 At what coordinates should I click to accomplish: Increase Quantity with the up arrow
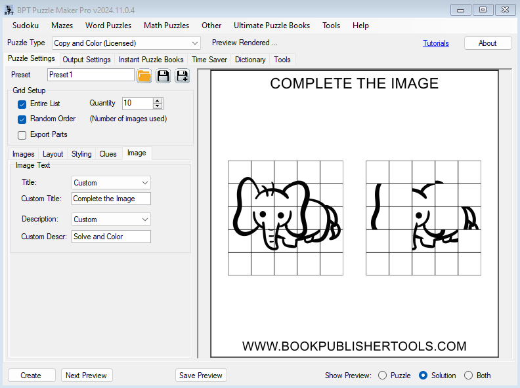157,100
